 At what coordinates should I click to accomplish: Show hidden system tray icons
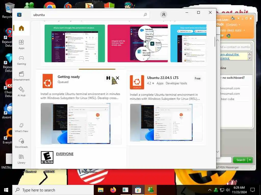pyautogui.click(x=210, y=190)
